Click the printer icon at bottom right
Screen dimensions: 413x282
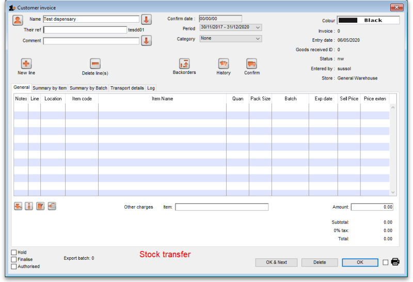(395, 262)
